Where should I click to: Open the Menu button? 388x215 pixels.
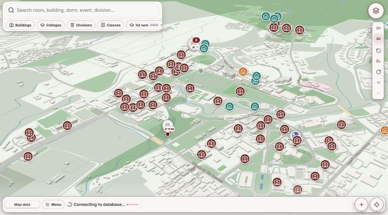(53, 205)
